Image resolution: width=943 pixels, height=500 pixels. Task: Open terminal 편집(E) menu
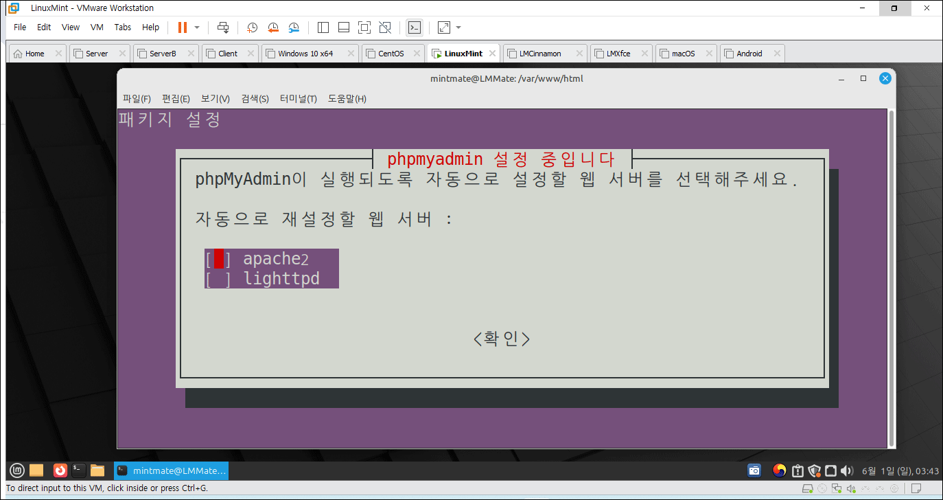click(176, 99)
